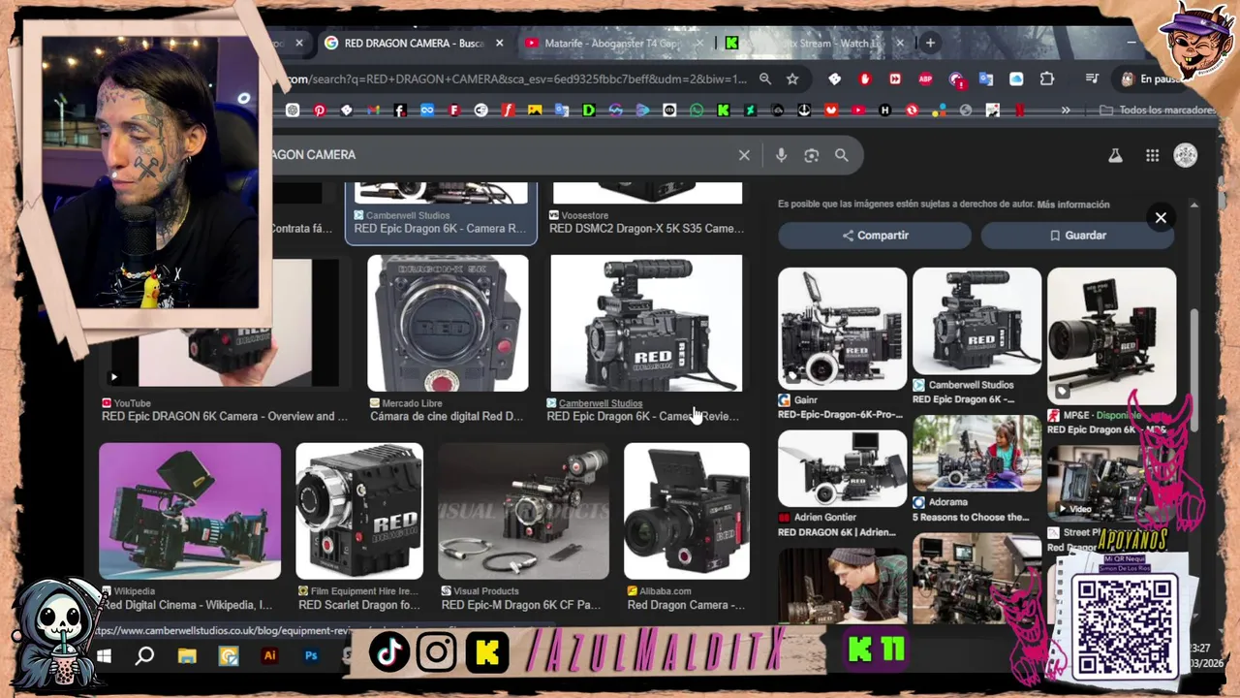This screenshot has height=698, width=1240.
Task: Open the Netflix bookmark
Action: click(x=1019, y=111)
